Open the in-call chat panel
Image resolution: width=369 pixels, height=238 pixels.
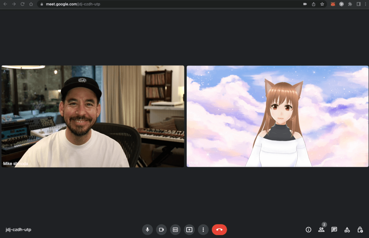tap(334, 229)
